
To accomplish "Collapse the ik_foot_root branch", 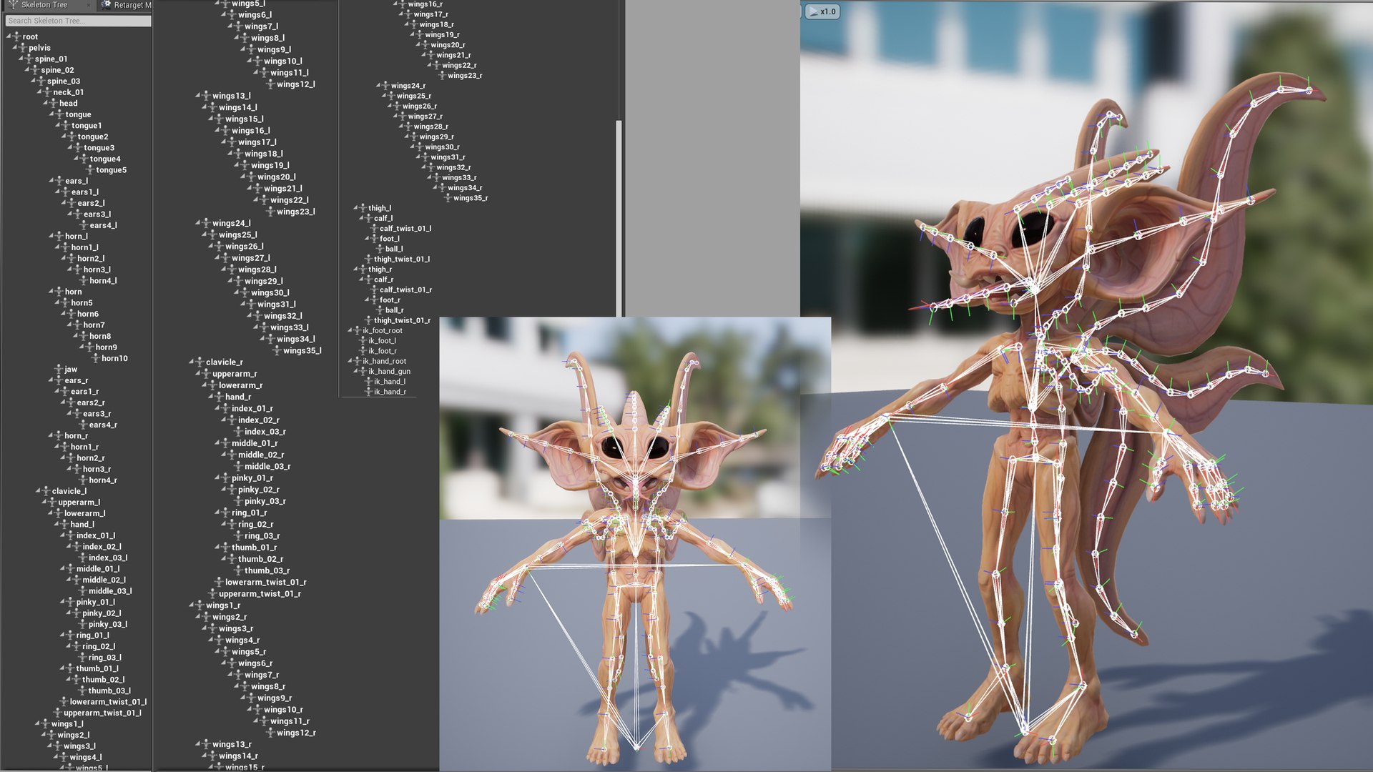I will (350, 330).
